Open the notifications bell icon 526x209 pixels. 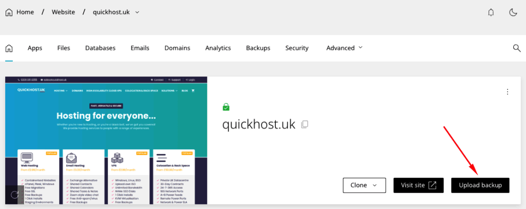point(491,12)
